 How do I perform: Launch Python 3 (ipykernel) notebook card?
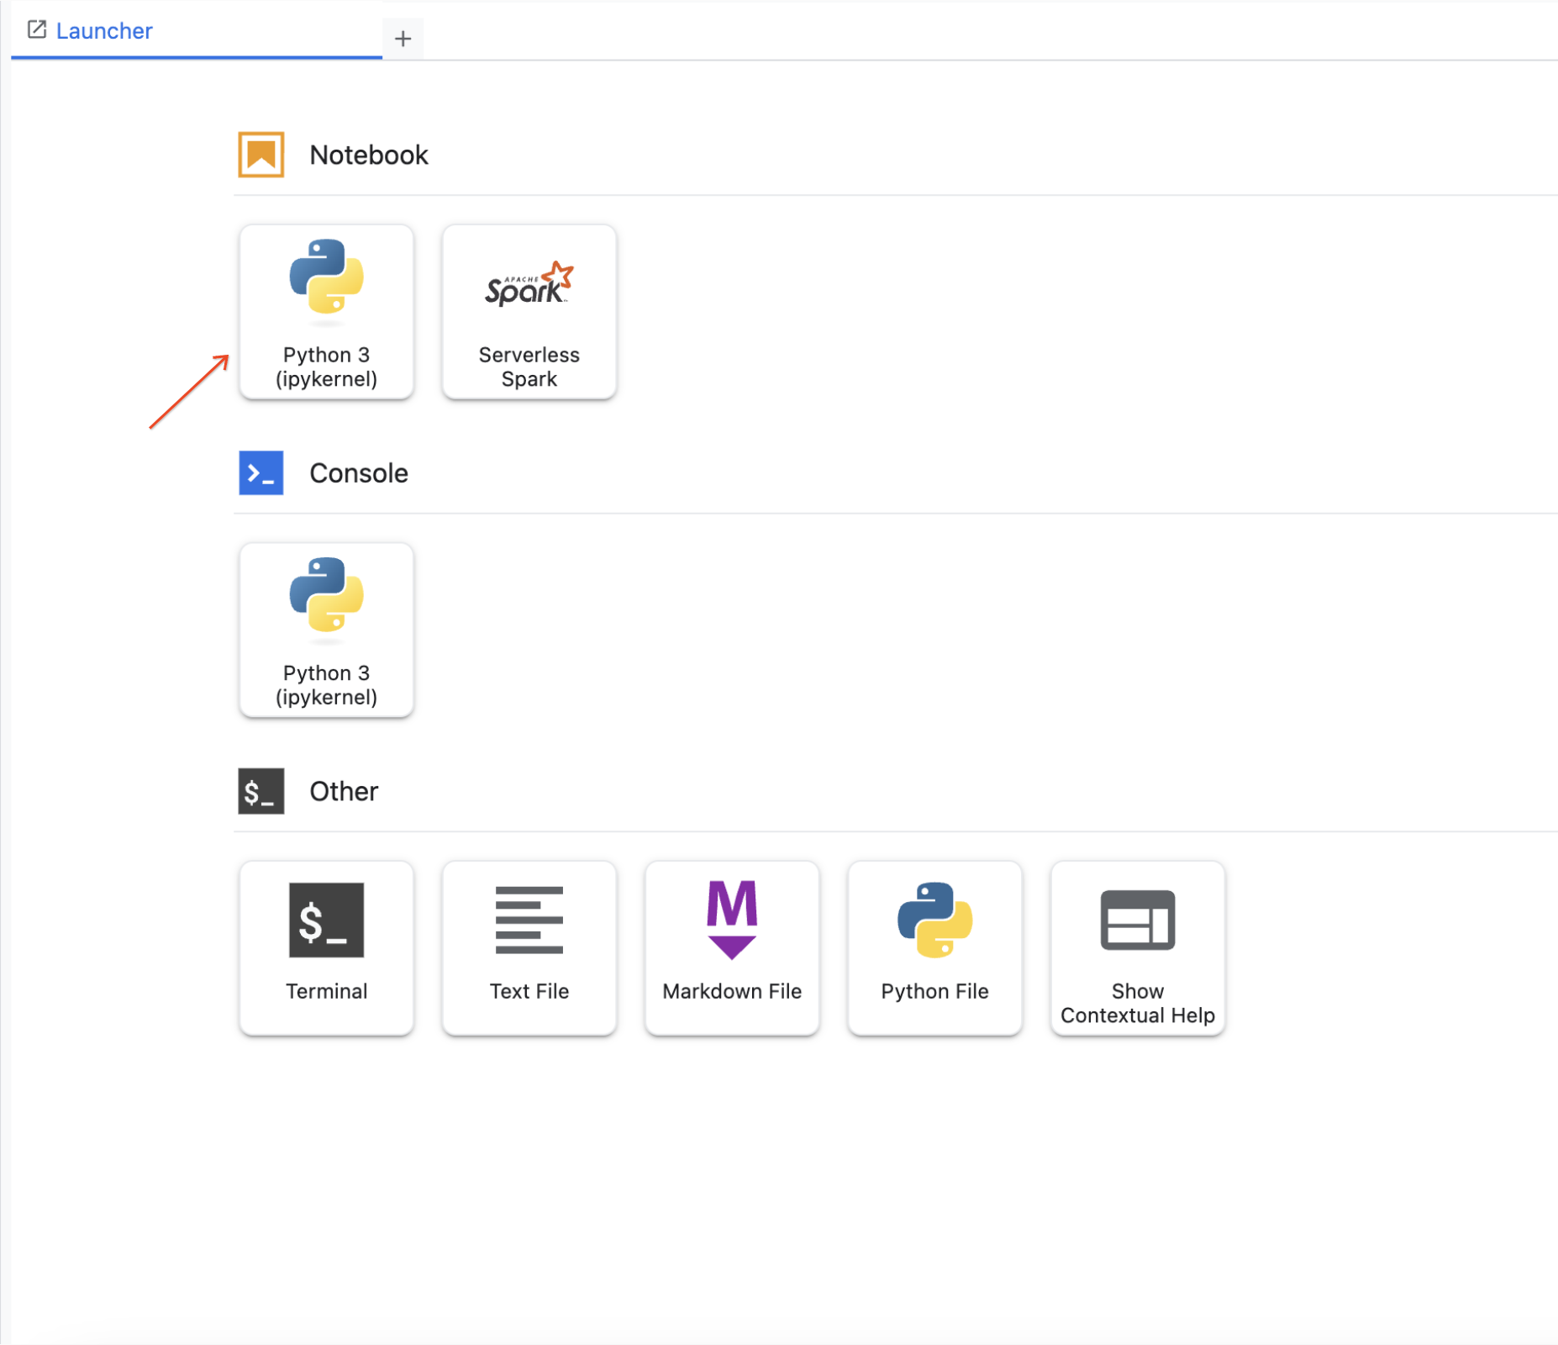pyautogui.click(x=326, y=312)
